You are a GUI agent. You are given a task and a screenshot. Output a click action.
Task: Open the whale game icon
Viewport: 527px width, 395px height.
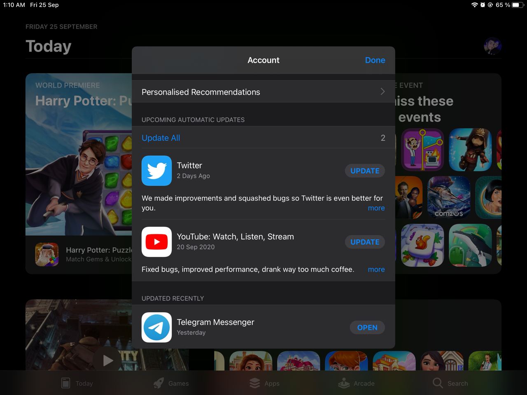pyautogui.click(x=470, y=245)
